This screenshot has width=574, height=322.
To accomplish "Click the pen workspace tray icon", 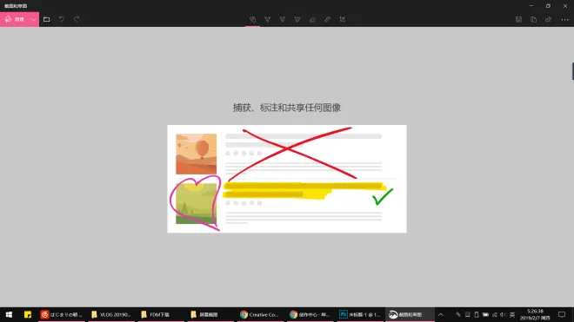I will (x=458, y=315).
